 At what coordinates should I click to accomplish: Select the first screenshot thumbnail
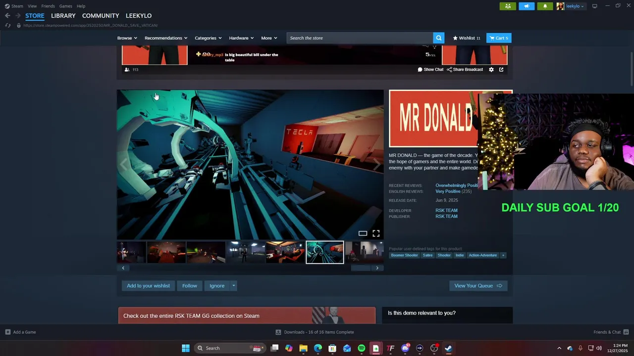[x=131, y=252]
